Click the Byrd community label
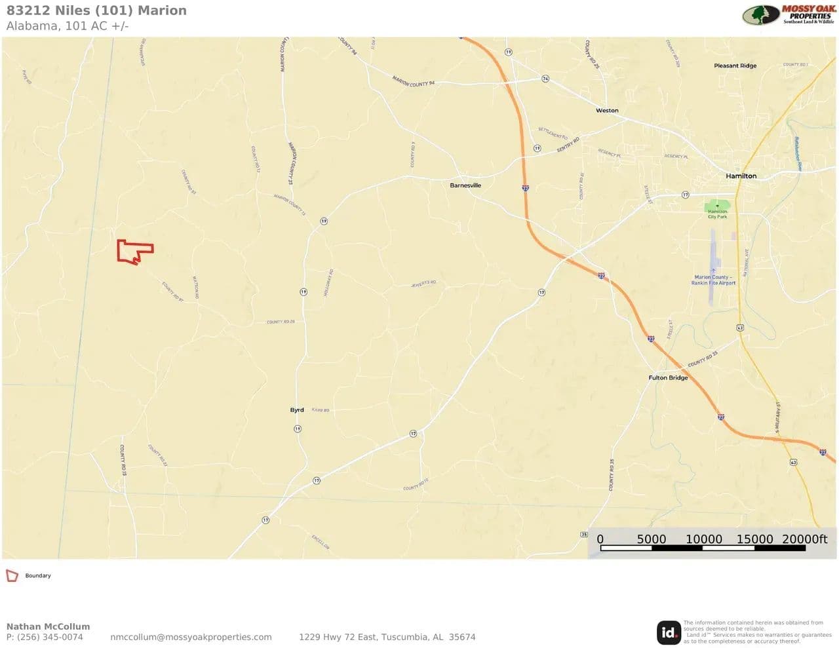839x648 pixels. (x=297, y=410)
